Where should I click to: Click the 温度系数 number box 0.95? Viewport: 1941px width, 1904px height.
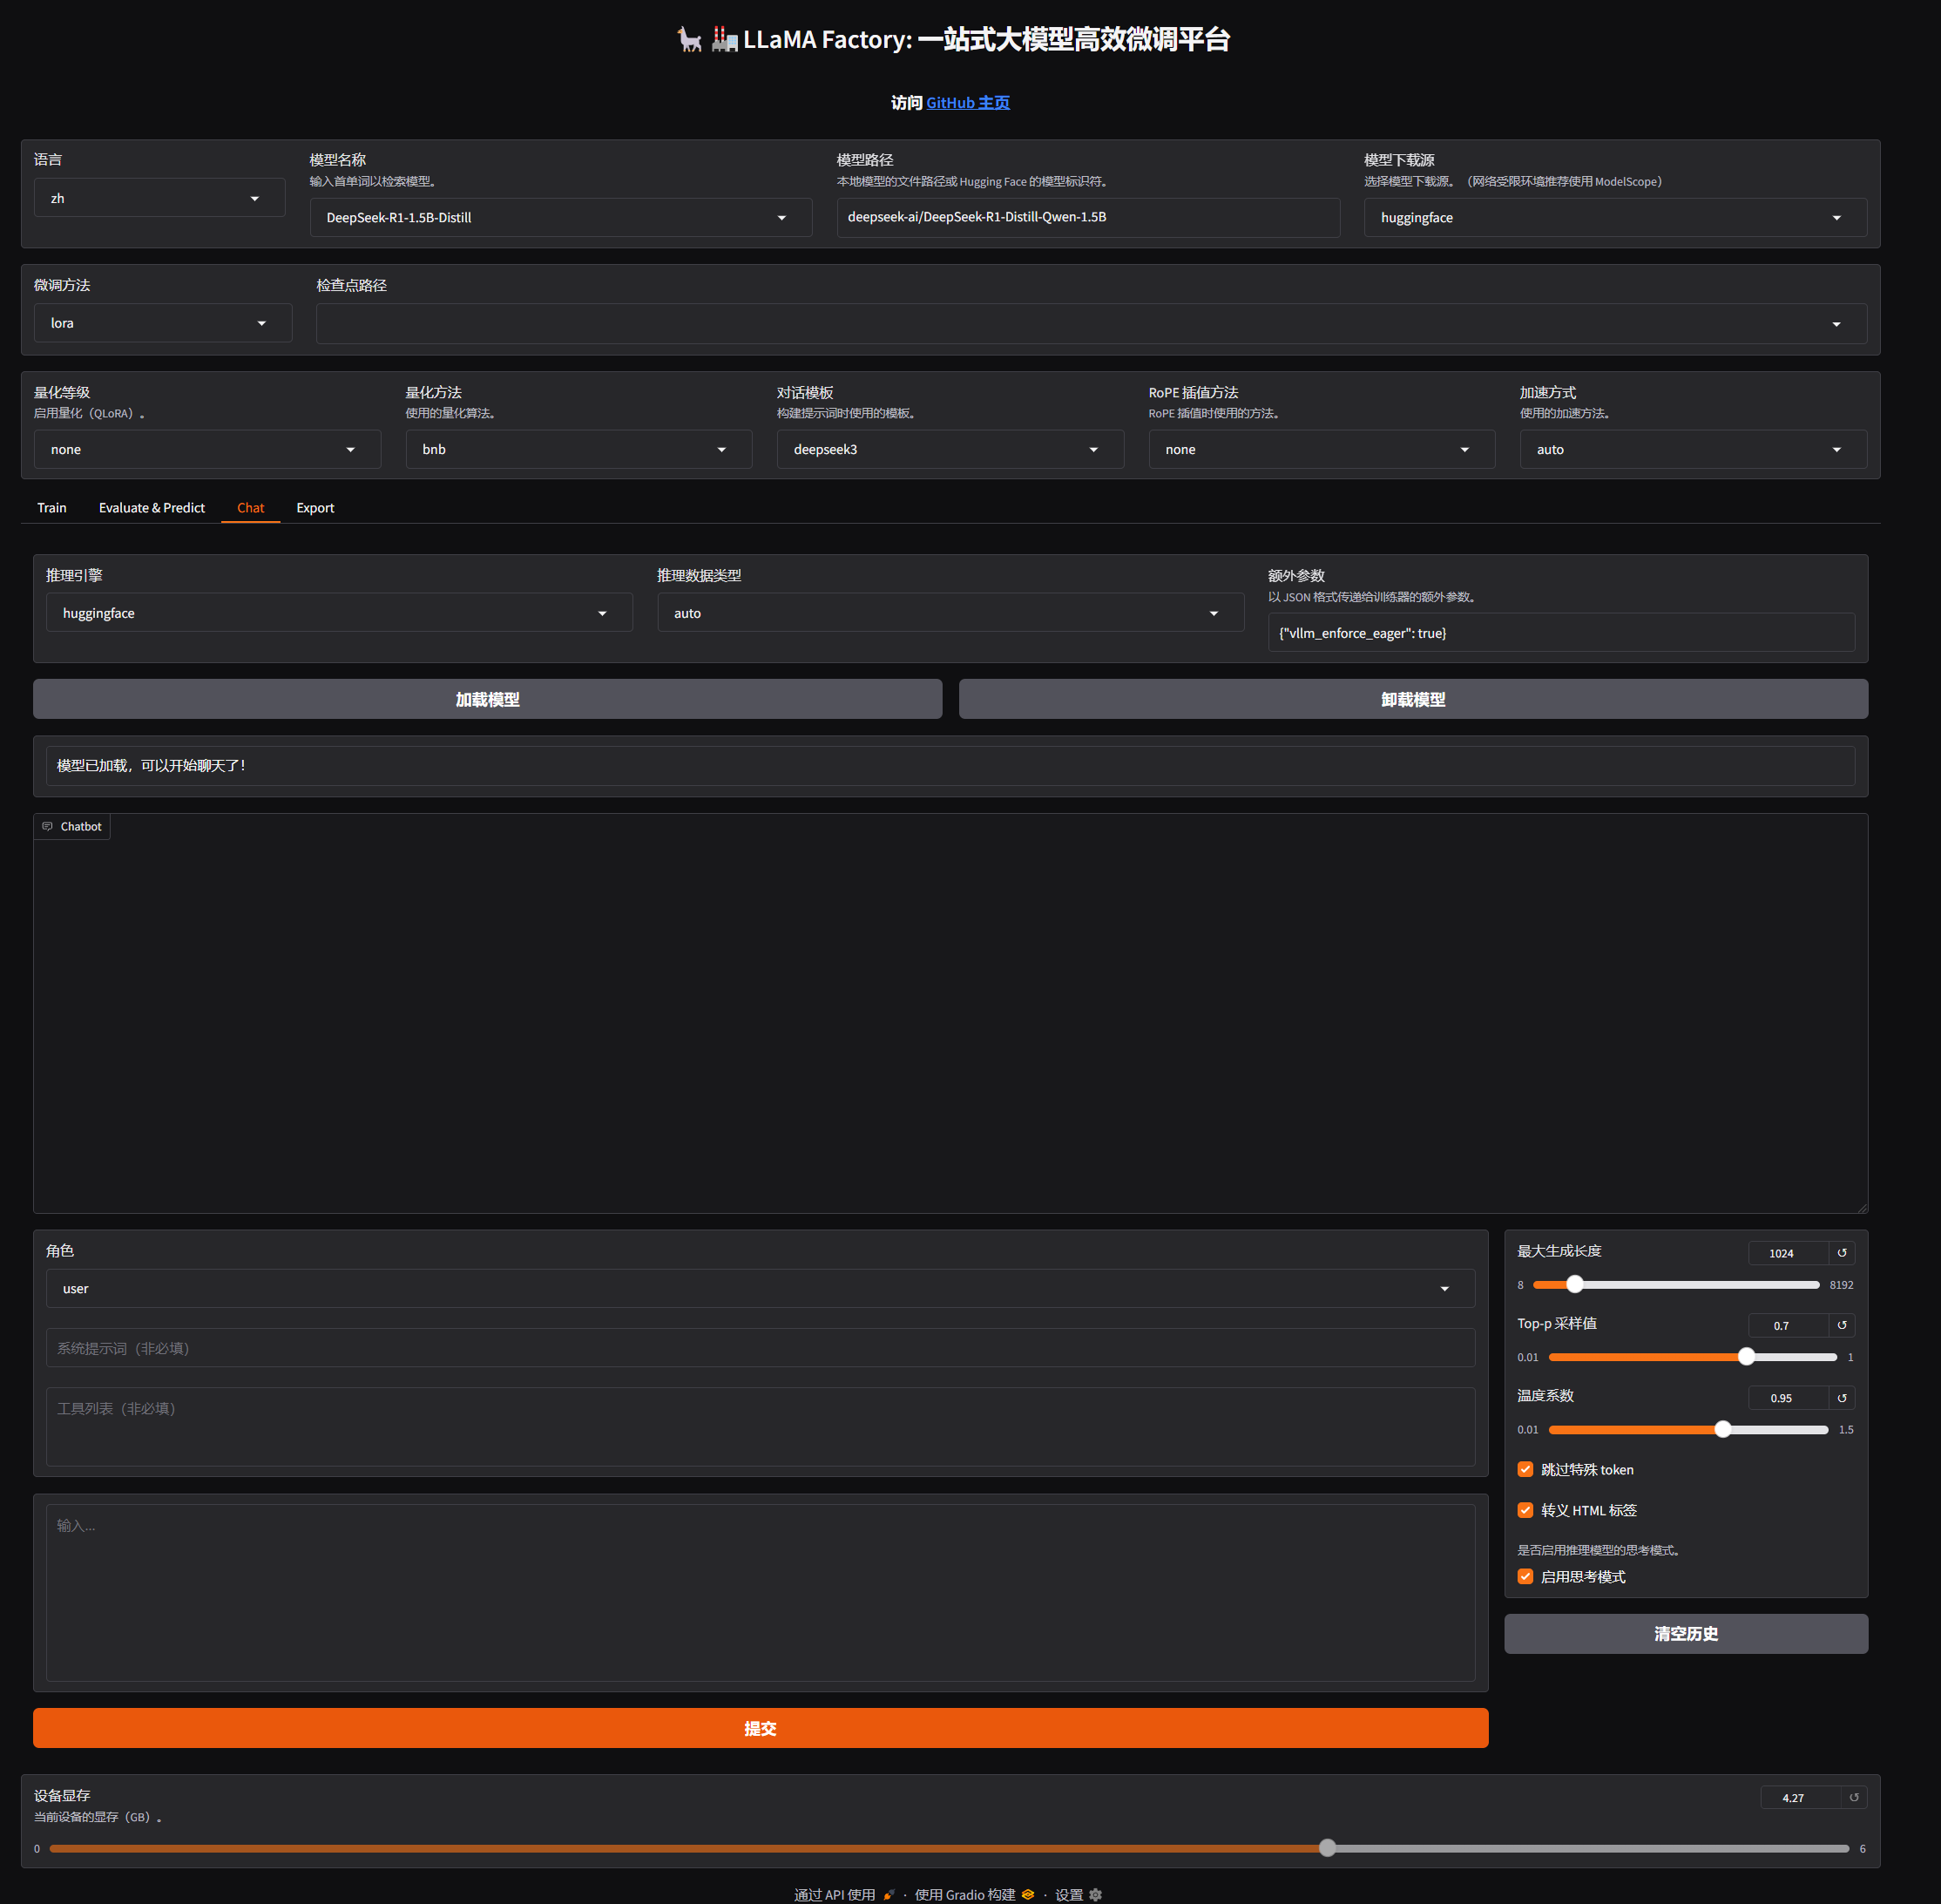1788,1398
